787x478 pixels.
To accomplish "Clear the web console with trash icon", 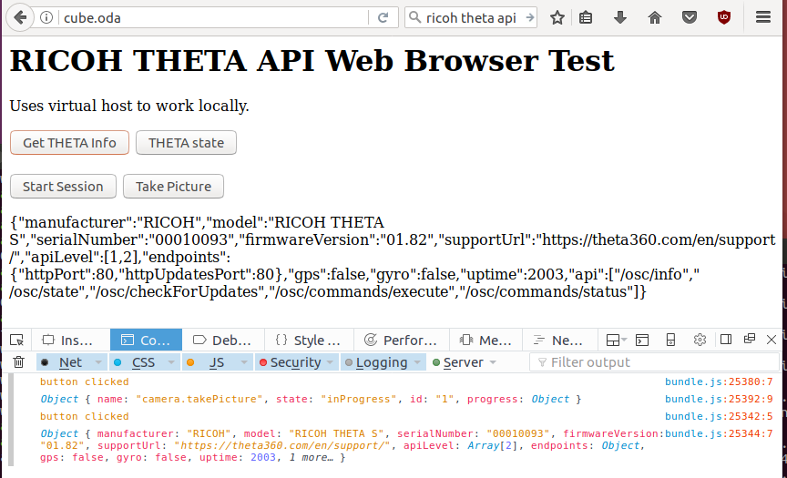I will 18,362.
